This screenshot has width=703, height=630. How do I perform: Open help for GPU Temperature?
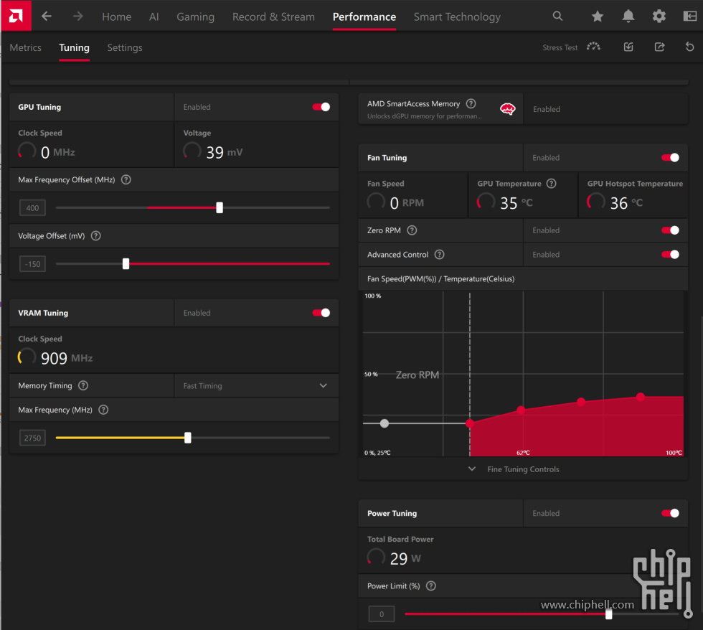coord(552,184)
